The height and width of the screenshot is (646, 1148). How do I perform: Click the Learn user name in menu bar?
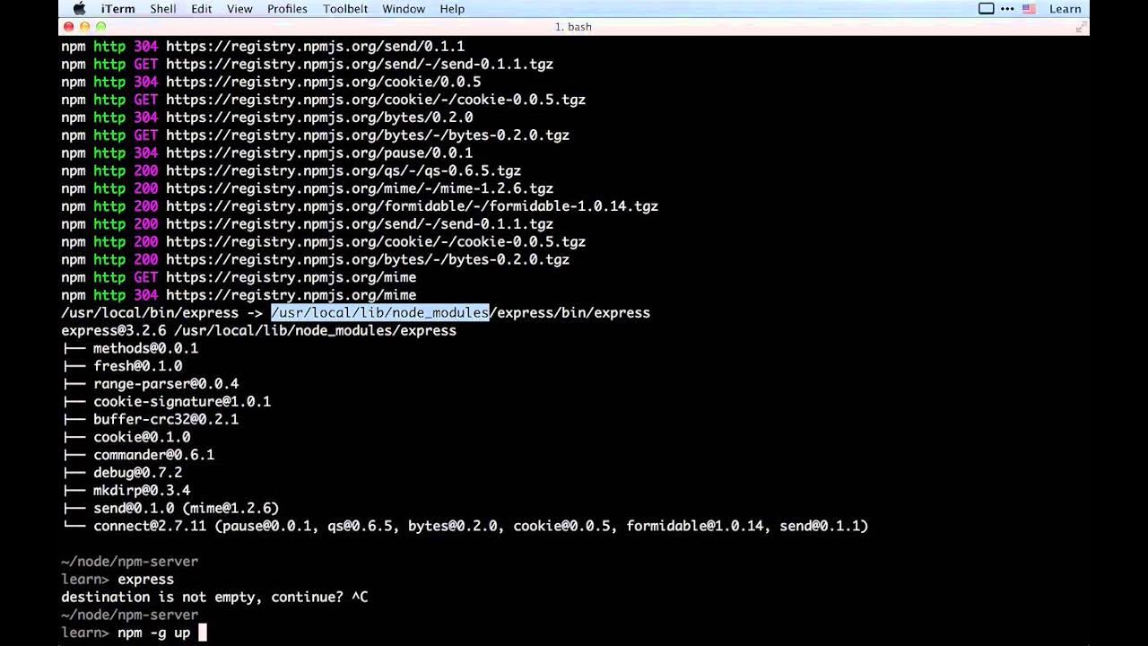tap(1065, 9)
